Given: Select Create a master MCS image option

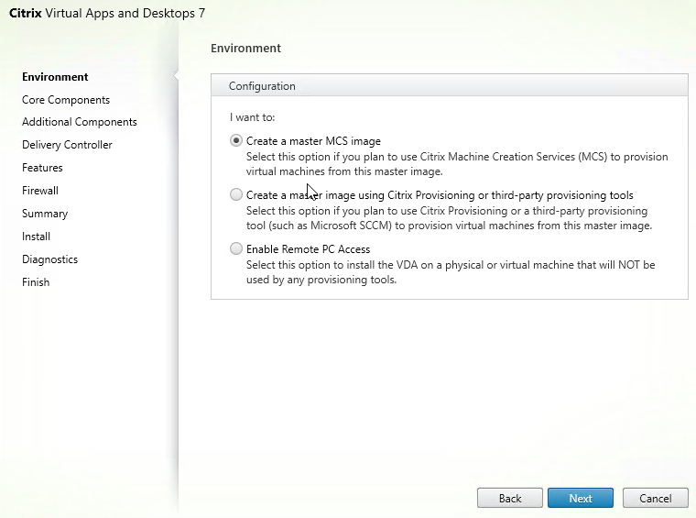Looking at the screenshot, I should [x=236, y=141].
